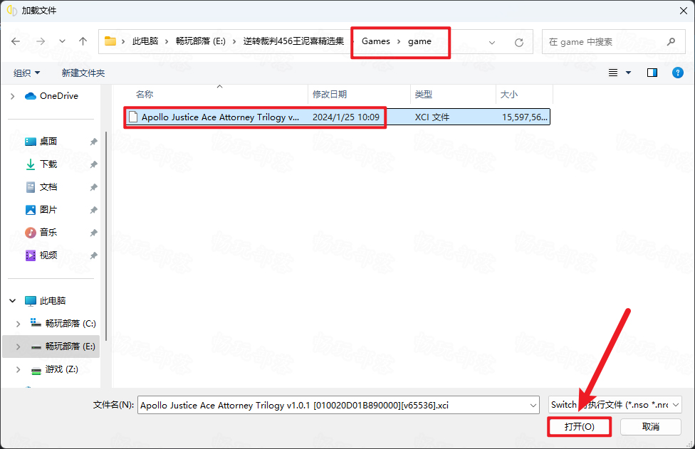Image resolution: width=695 pixels, height=449 pixels.
Task: Cancel with the 取消 button
Action: 651,427
